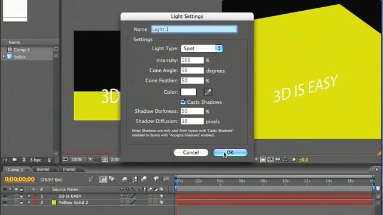Click the toggle pixel aspect ratio icon
This screenshot has width=383, height=215.
tap(263, 159)
